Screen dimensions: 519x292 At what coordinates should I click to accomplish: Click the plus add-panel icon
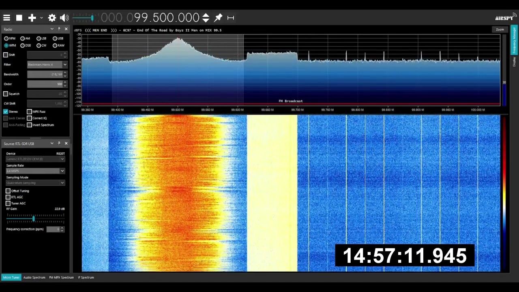[32, 18]
